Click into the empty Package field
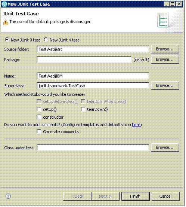 tap(84, 60)
